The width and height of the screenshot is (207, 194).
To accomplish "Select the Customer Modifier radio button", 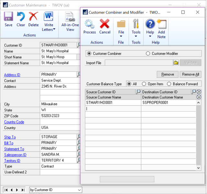I will 148,54.
